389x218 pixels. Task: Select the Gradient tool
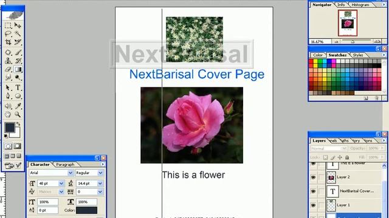pyautogui.click(x=18, y=69)
